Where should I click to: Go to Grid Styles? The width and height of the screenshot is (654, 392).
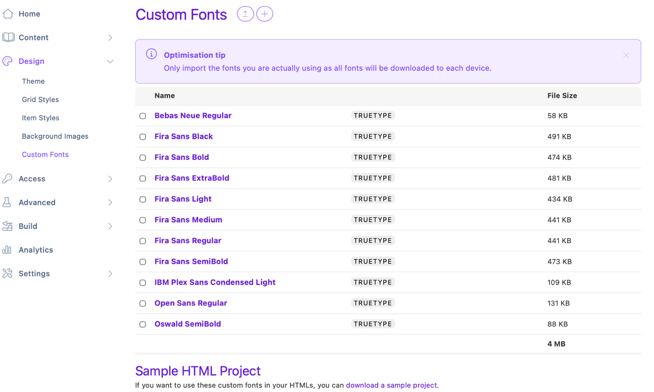[40, 100]
